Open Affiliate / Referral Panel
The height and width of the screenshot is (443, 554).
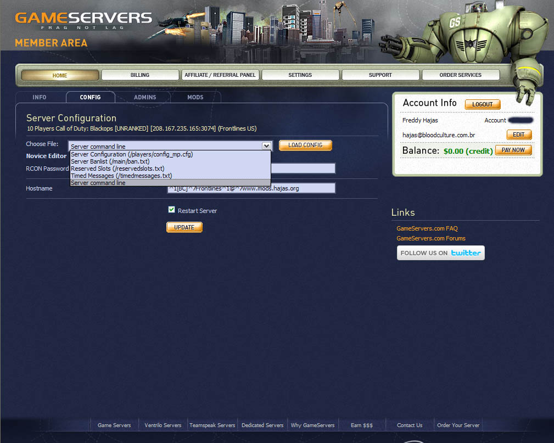click(220, 75)
